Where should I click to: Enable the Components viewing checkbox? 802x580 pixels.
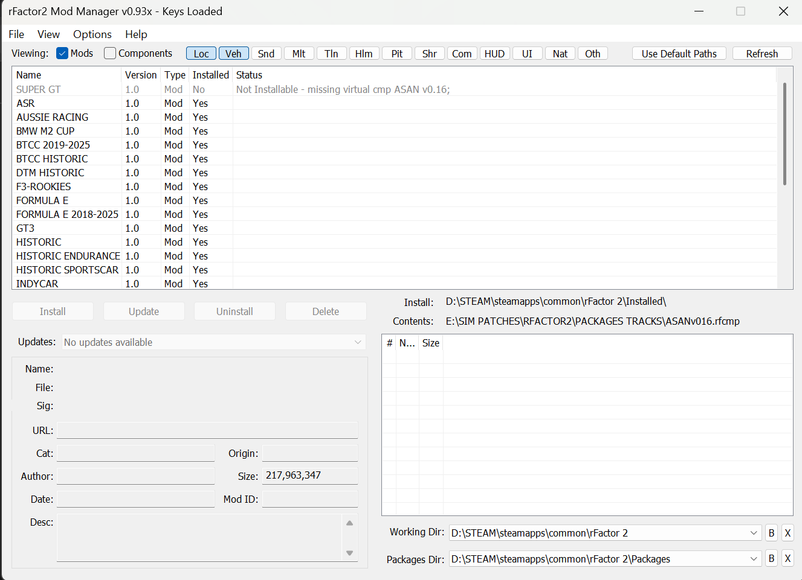[x=110, y=53]
